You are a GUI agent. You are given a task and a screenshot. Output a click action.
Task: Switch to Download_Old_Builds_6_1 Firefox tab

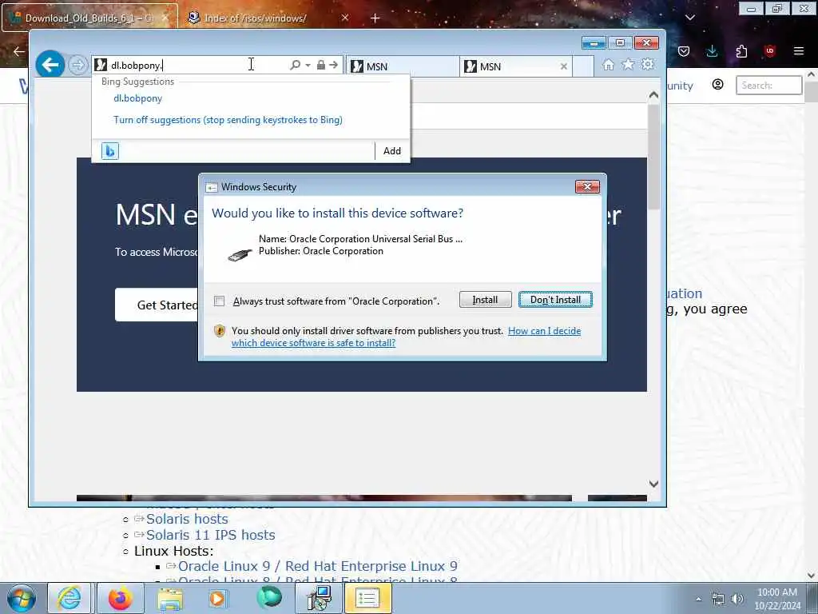click(89, 18)
